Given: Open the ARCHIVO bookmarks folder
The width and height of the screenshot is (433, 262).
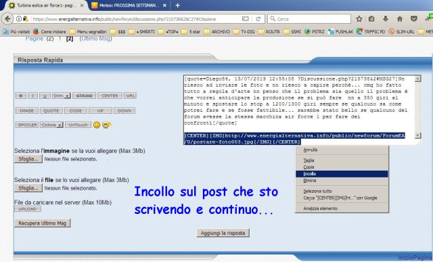Looking at the screenshot, I should pos(217,32).
